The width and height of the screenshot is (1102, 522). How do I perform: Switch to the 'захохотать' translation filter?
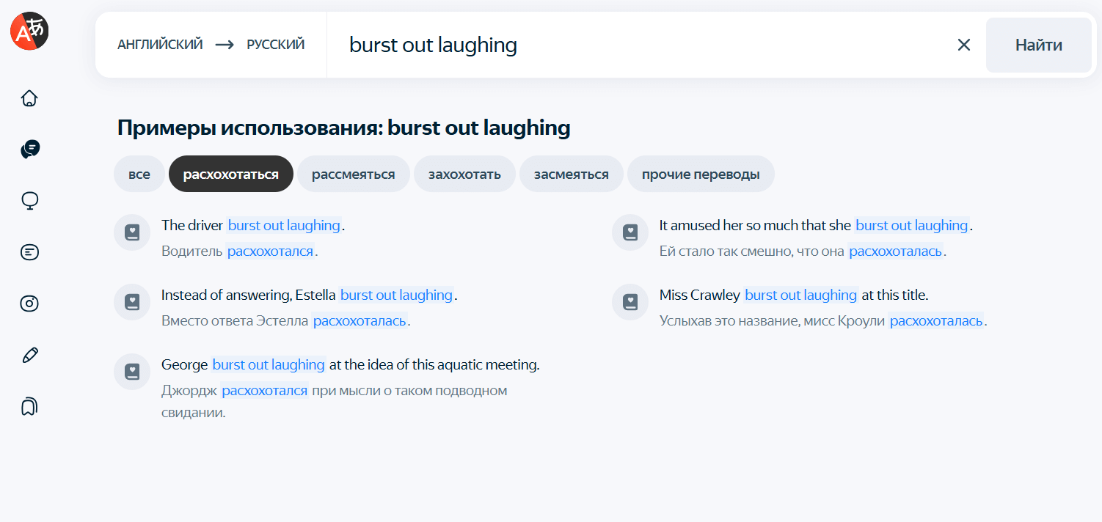pyautogui.click(x=464, y=174)
